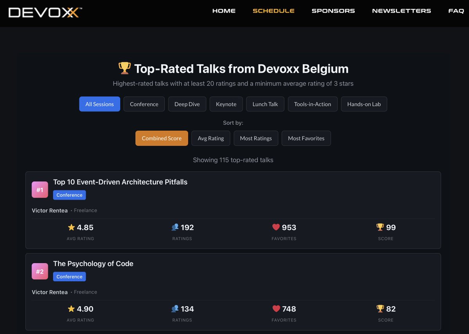The width and height of the screenshot is (469, 334).
Task: Click star icon for 4.85 rating
Action: 71,227
